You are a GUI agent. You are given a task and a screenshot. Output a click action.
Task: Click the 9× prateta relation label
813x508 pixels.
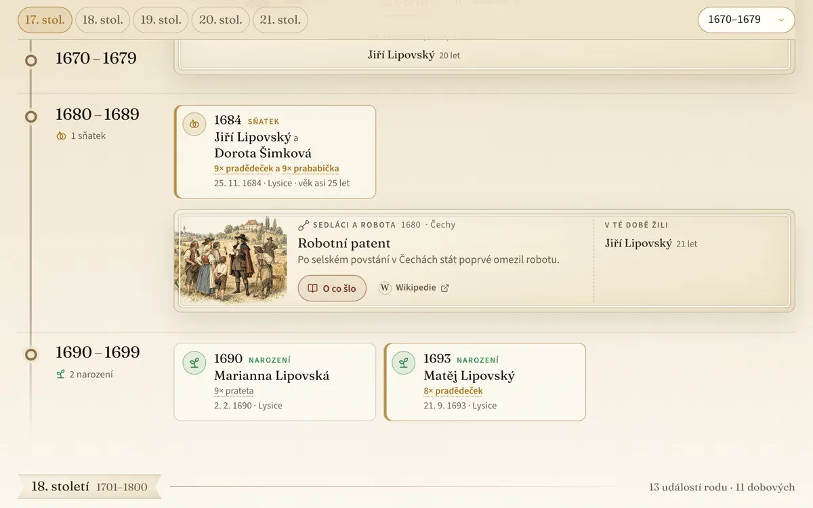point(234,391)
